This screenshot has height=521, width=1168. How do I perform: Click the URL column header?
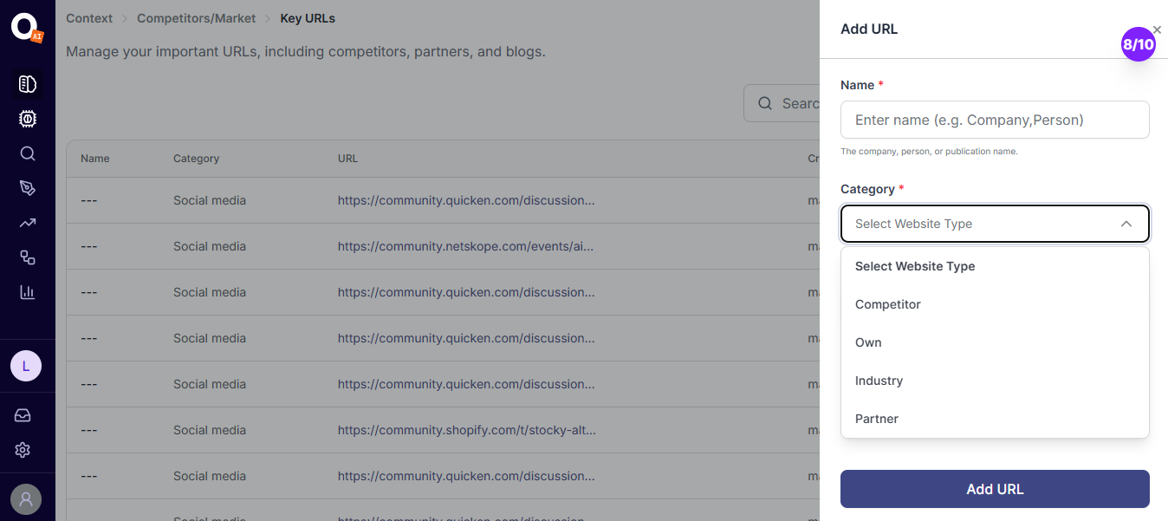point(347,159)
